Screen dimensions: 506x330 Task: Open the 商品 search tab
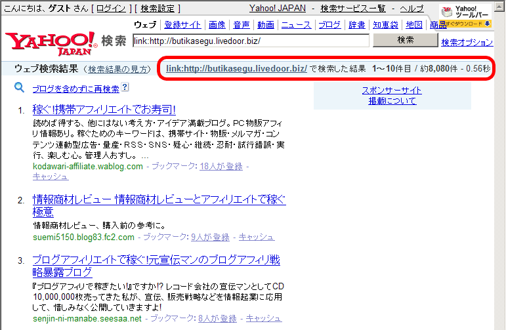pos(438,25)
